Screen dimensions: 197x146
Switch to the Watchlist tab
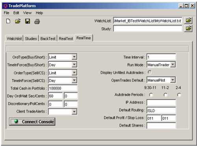(14, 39)
